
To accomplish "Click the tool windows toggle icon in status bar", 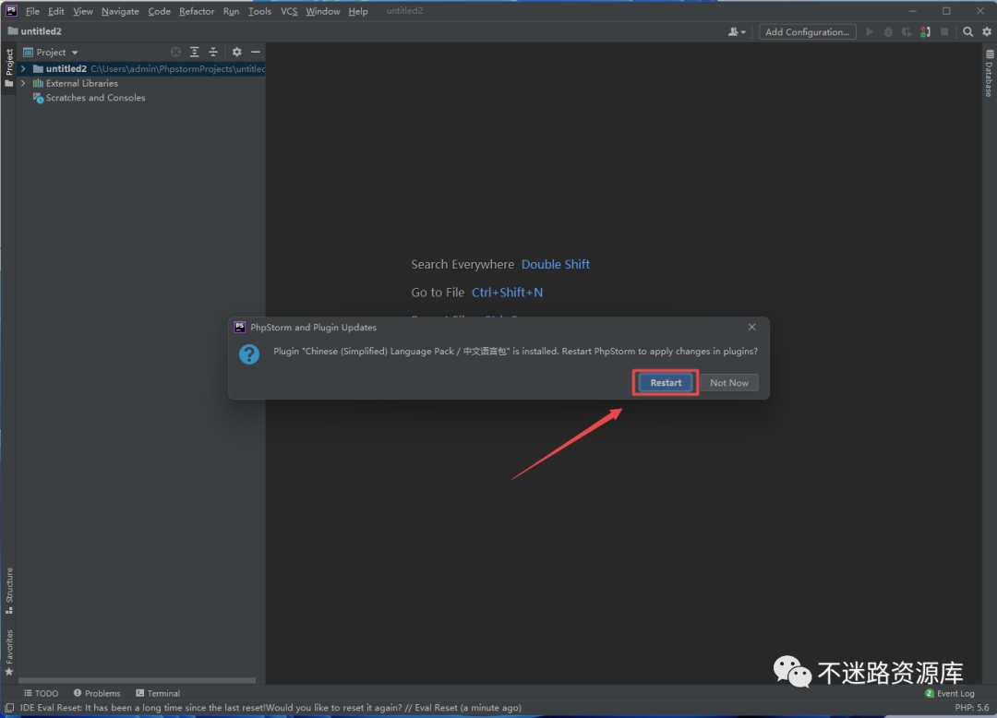I will (9, 707).
